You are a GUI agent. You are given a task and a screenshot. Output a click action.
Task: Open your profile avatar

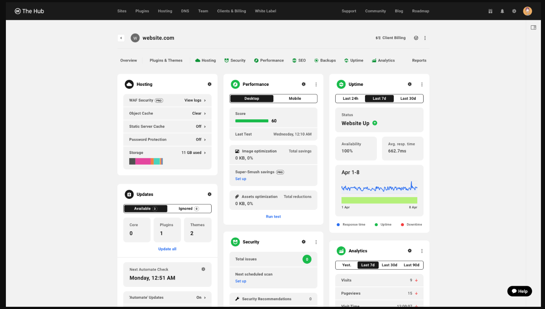click(527, 11)
